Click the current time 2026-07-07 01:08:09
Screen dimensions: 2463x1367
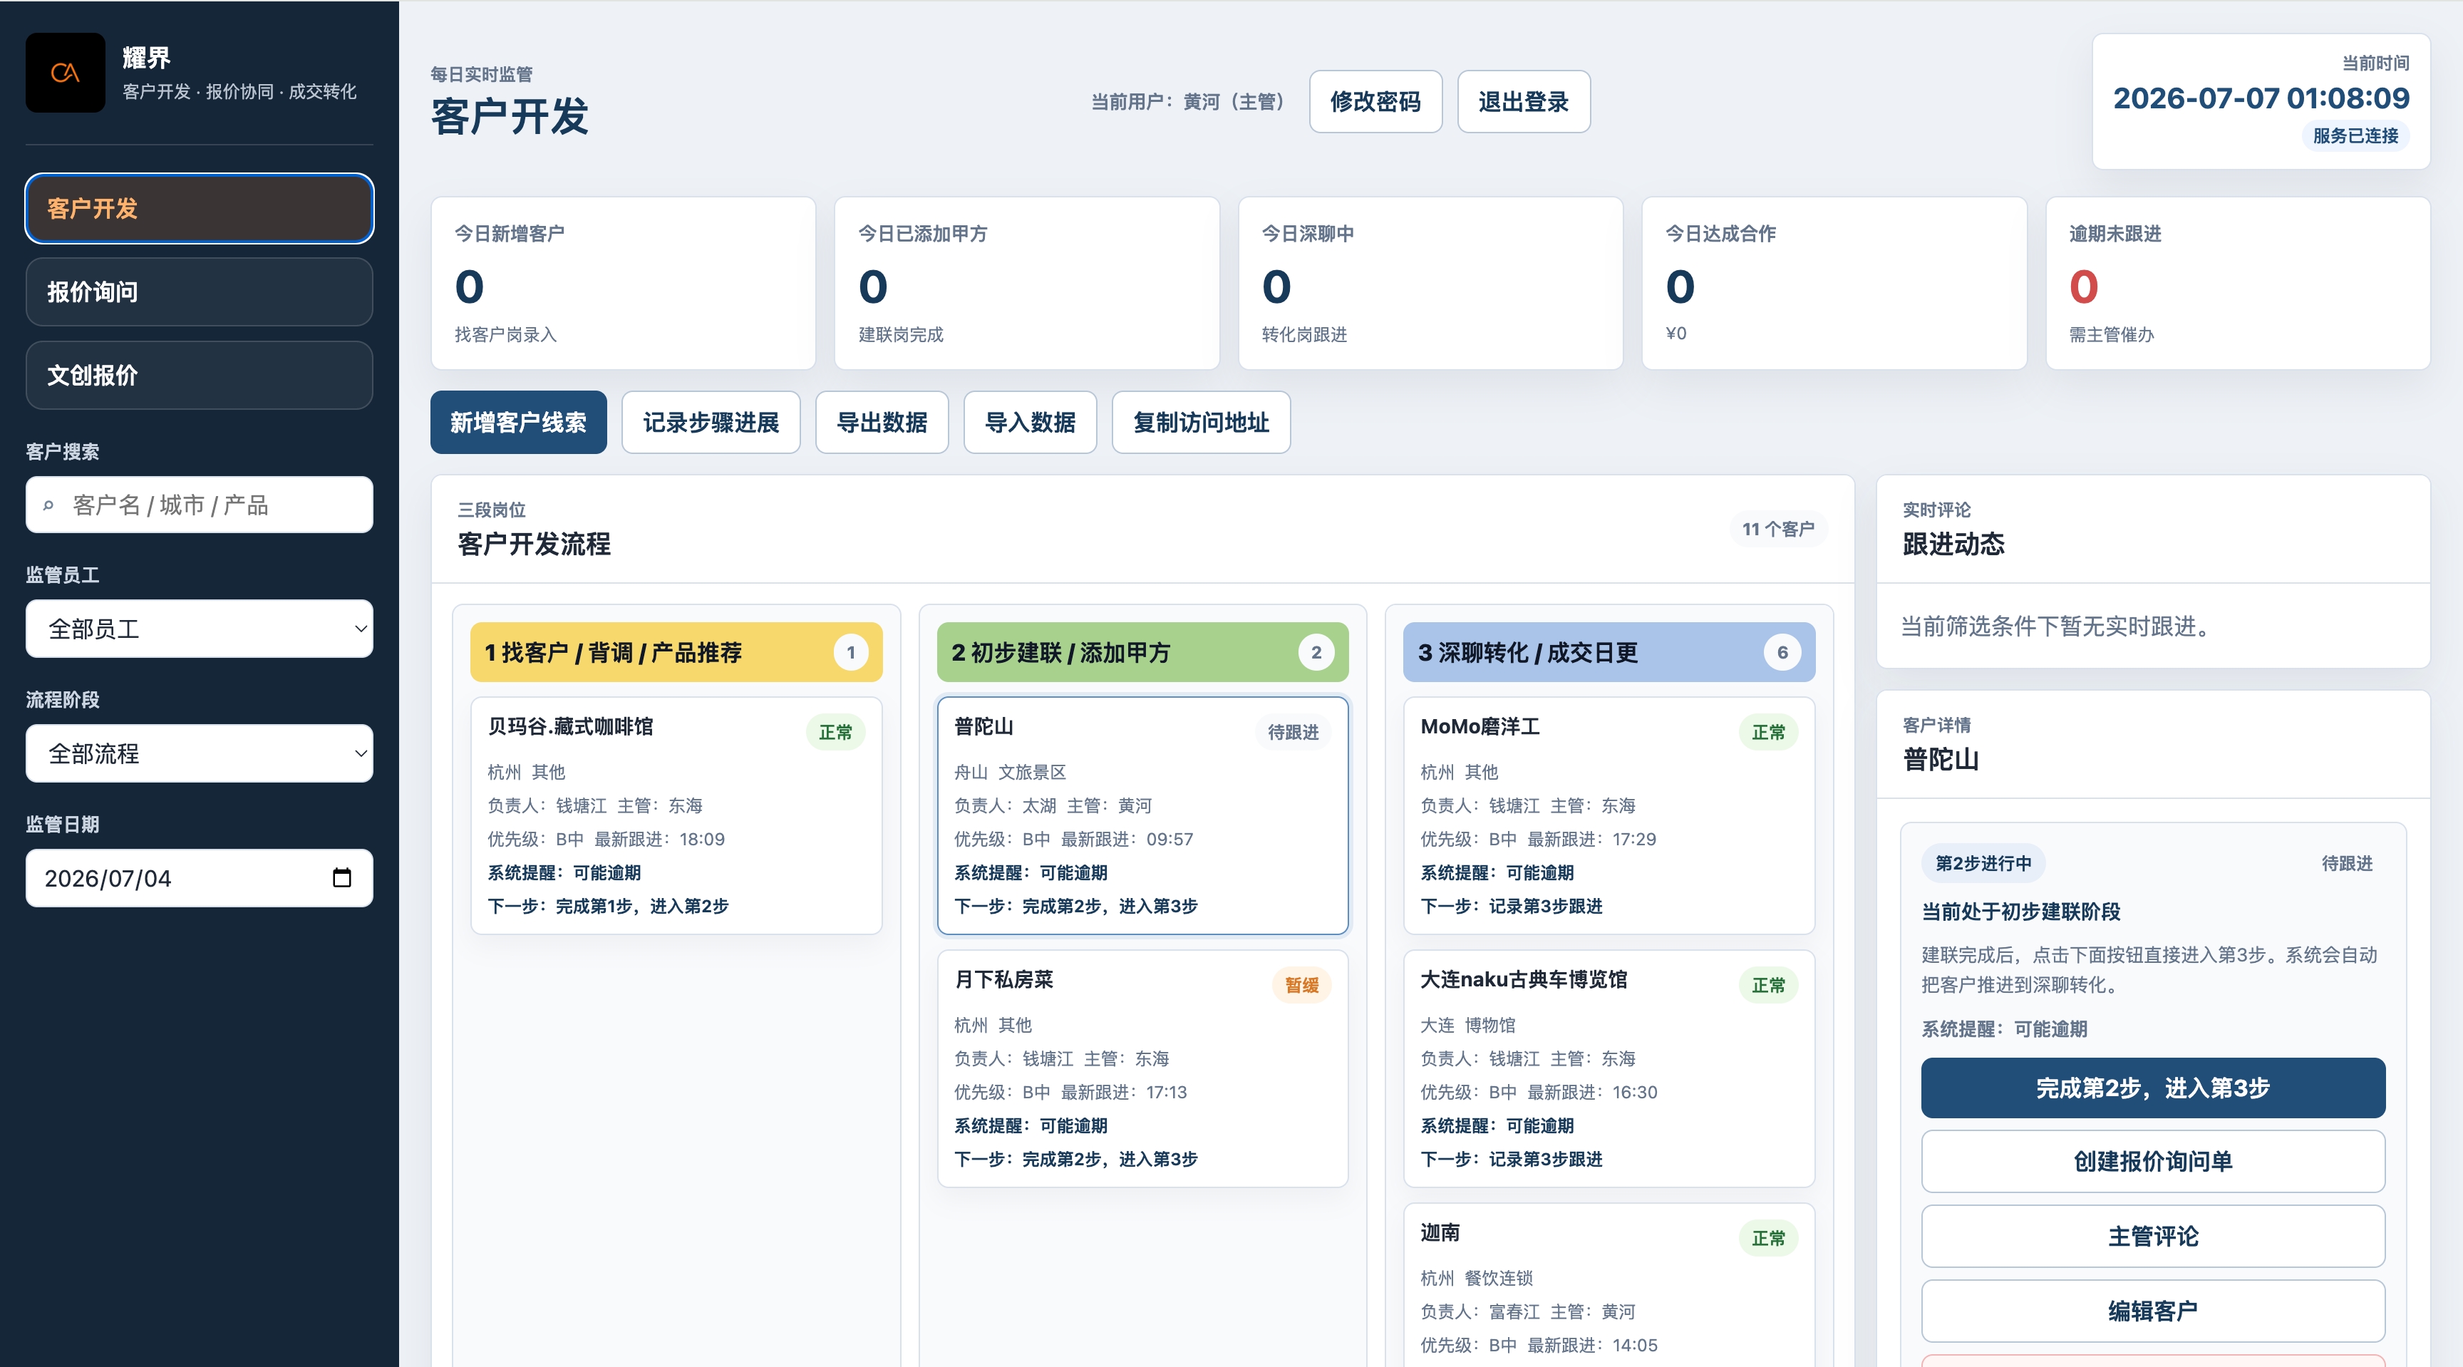pyautogui.click(x=2261, y=98)
